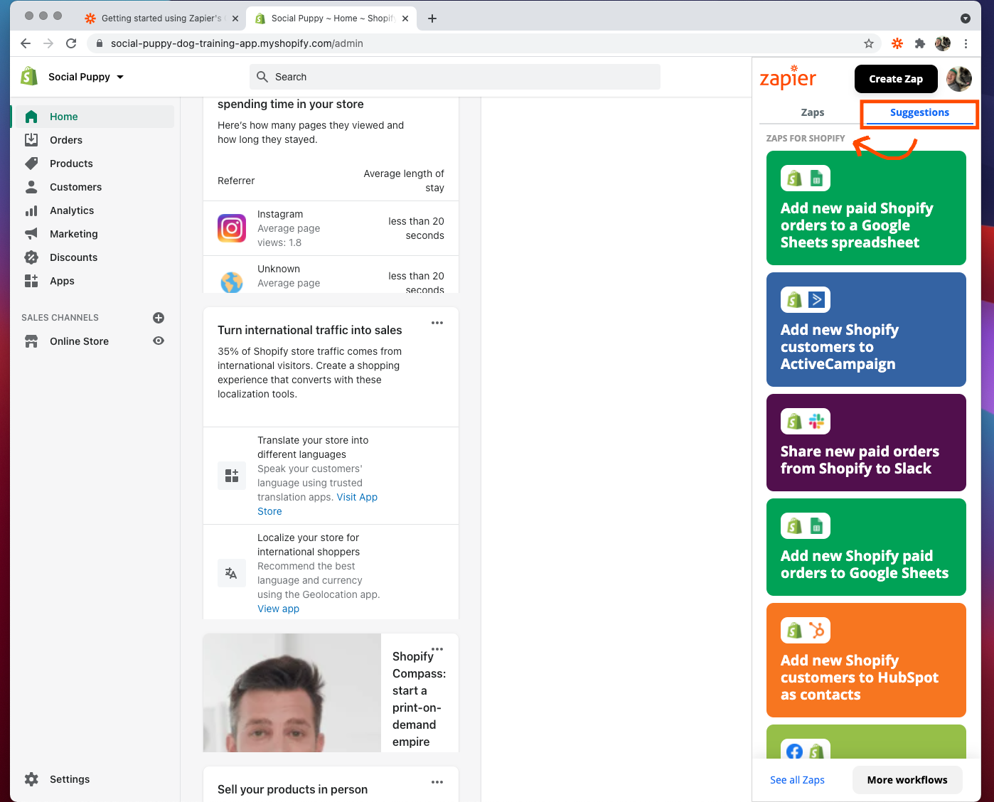Screen dimensions: 994x802
Task: Open the Chrome tab search dropdown arrow
Action: (966, 18)
